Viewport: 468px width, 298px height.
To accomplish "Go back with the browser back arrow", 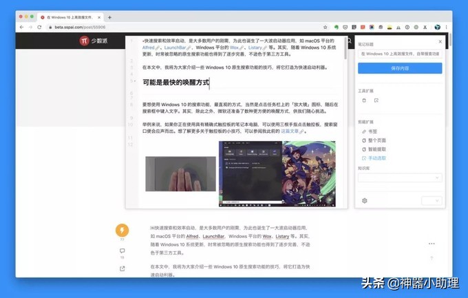I will click(21, 27).
